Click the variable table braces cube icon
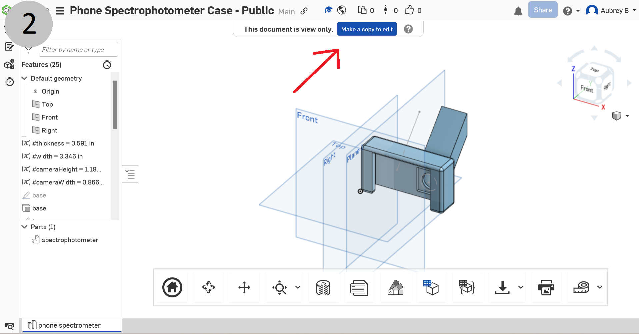Viewport: 639px width, 334px height. (467, 287)
